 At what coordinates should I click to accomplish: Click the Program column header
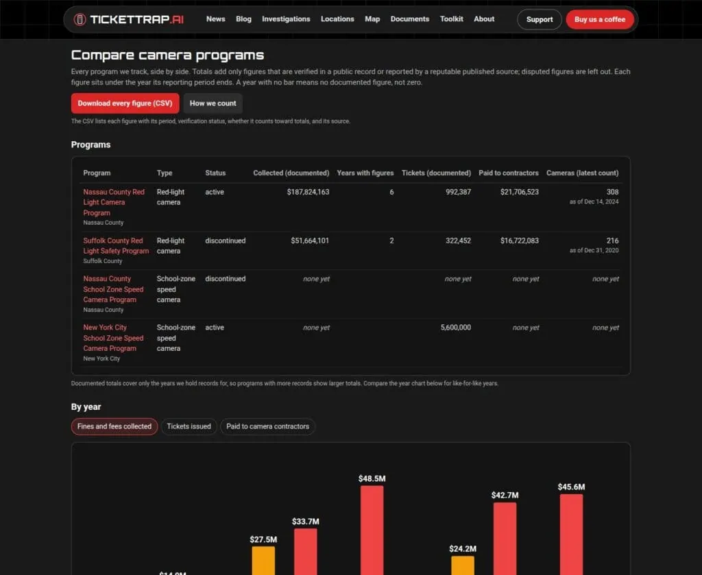tap(97, 173)
